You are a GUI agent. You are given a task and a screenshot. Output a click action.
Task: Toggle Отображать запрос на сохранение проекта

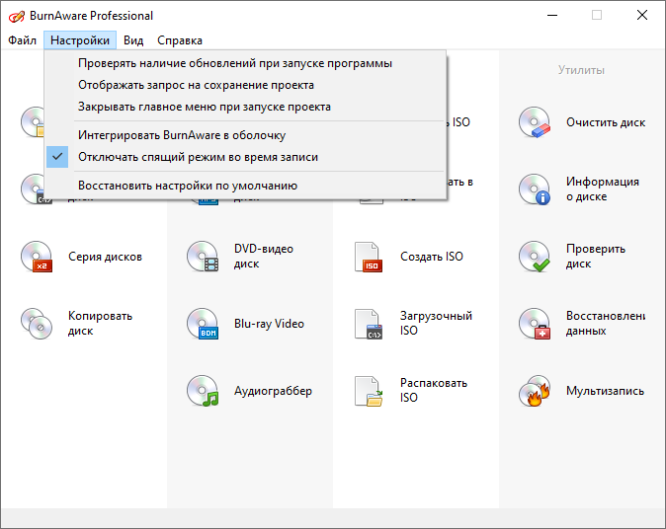tap(245, 85)
